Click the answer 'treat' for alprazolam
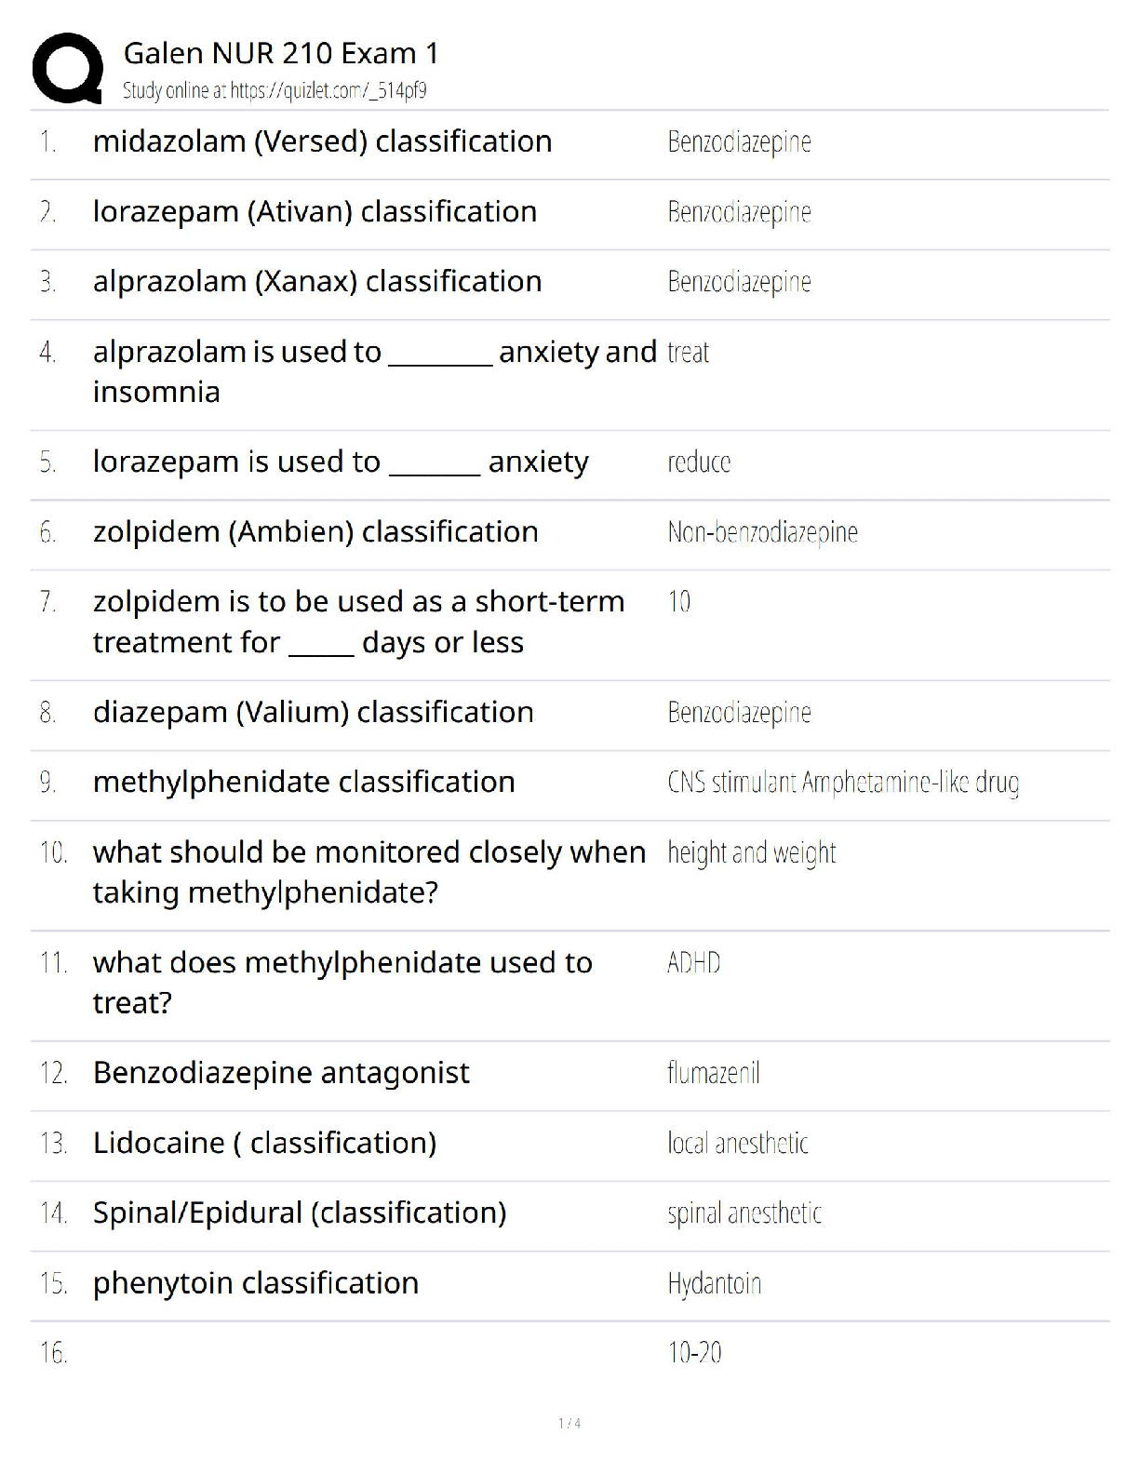Viewport: 1139px width, 1474px height. coord(688,353)
